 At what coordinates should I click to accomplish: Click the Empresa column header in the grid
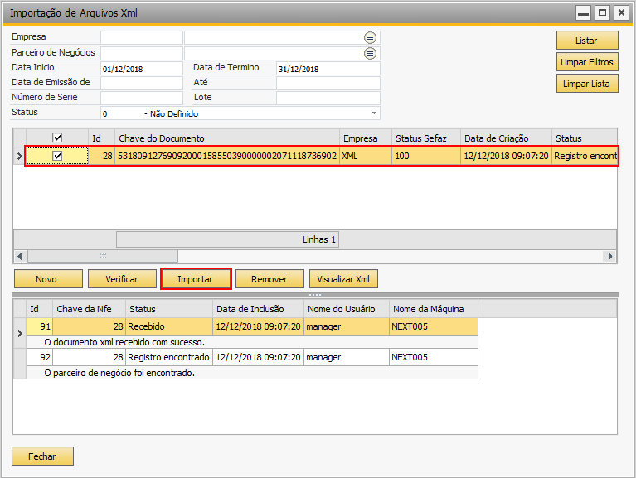pyautogui.click(x=366, y=138)
